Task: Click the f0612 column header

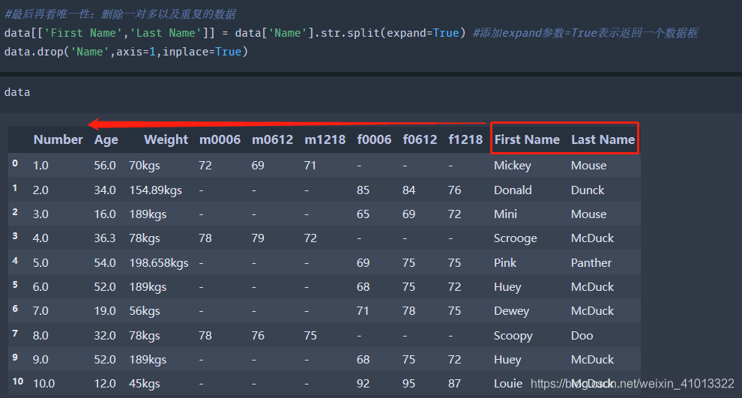Action: [420, 139]
